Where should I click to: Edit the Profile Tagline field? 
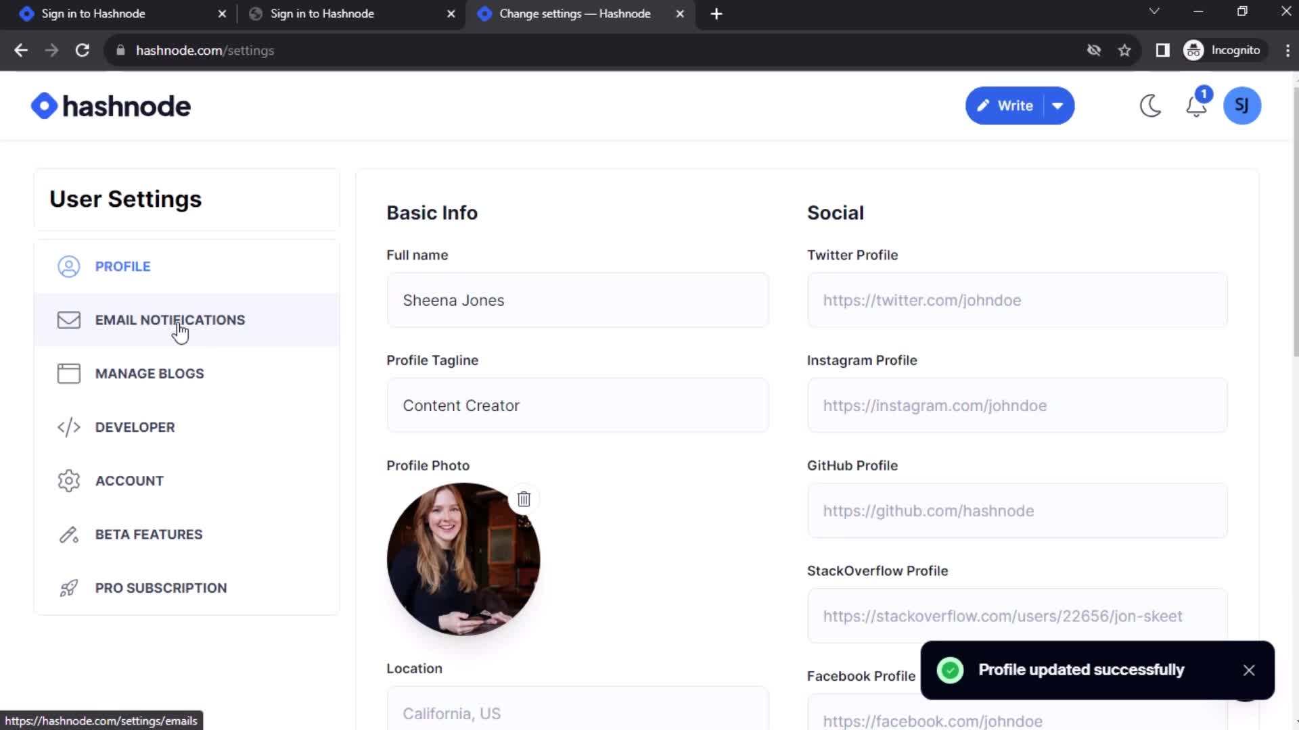point(578,406)
